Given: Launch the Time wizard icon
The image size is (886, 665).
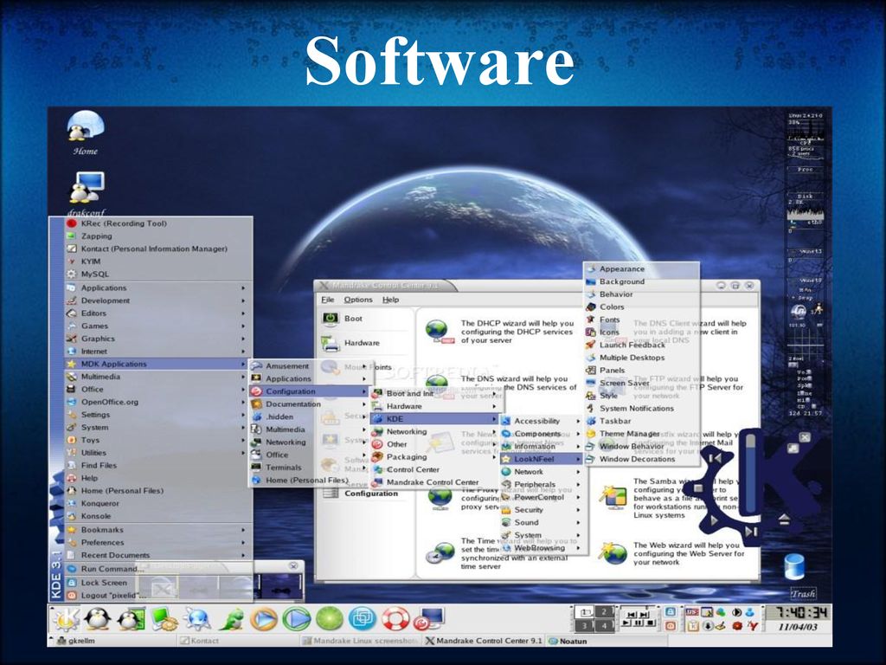Looking at the screenshot, I should pyautogui.click(x=440, y=553).
